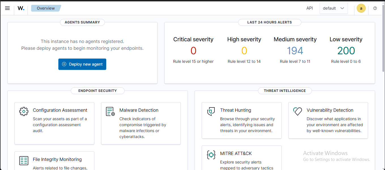Open Malware Detection module
The width and height of the screenshot is (385, 170).
[x=141, y=123]
